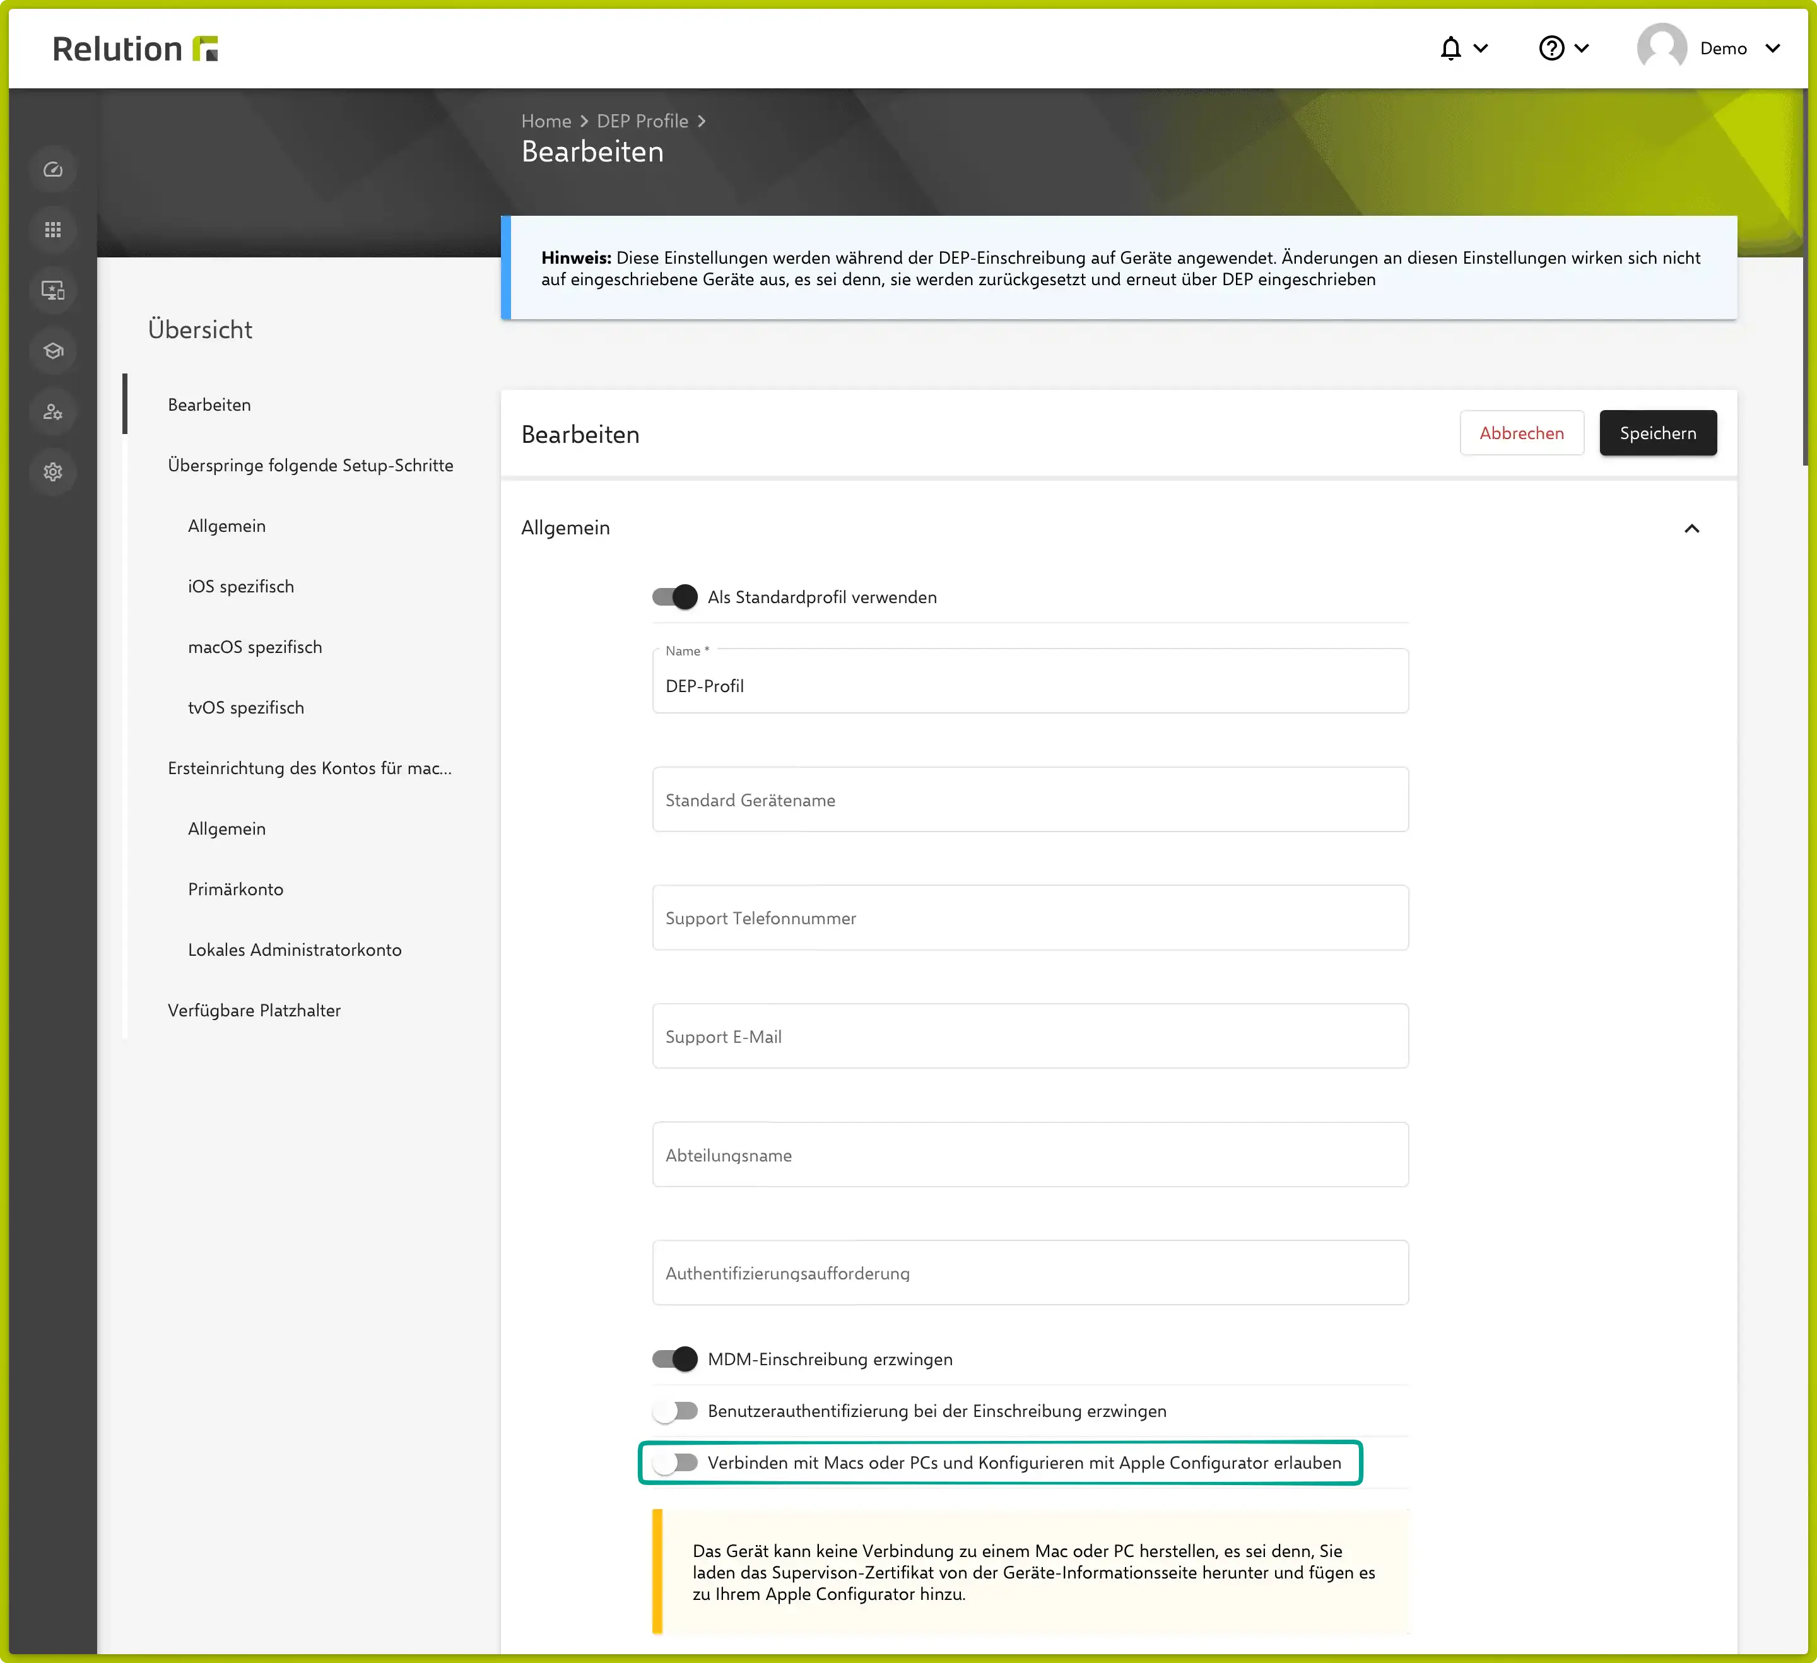Enable 'Benutzerauthentifizierung bei der Einschreibung erzwingen' toggle
The height and width of the screenshot is (1663, 1817).
(675, 1411)
